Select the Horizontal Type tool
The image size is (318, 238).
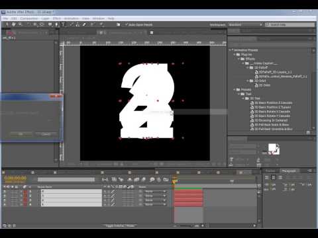pos(64,24)
